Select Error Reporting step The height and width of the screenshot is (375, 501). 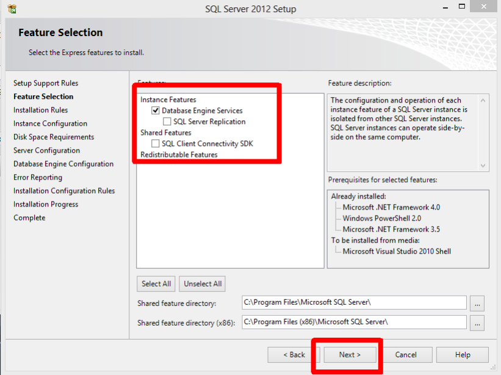pos(38,177)
